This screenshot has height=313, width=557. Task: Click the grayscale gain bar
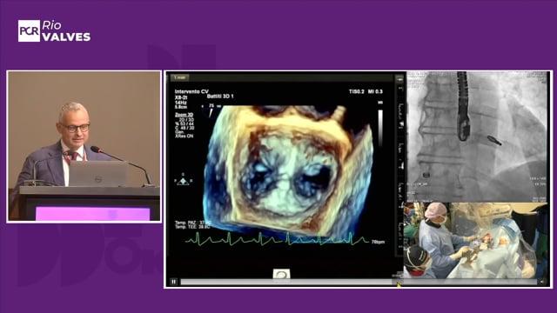point(380,127)
